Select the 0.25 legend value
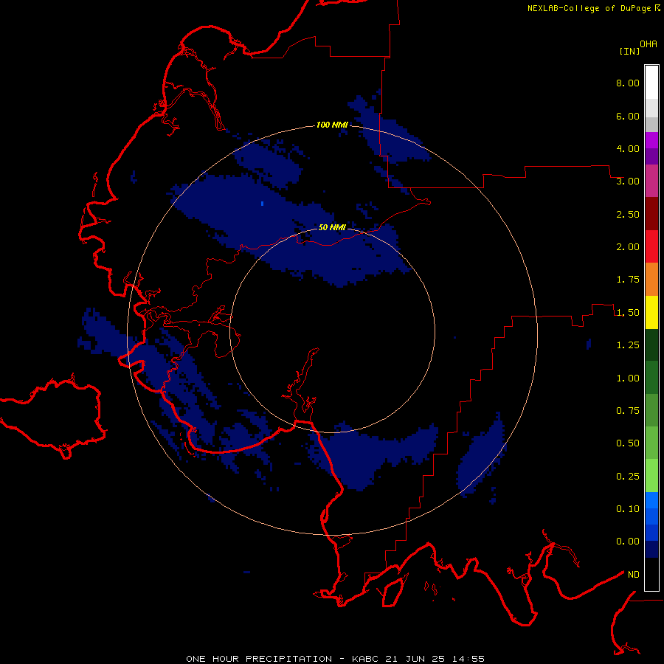 point(628,477)
